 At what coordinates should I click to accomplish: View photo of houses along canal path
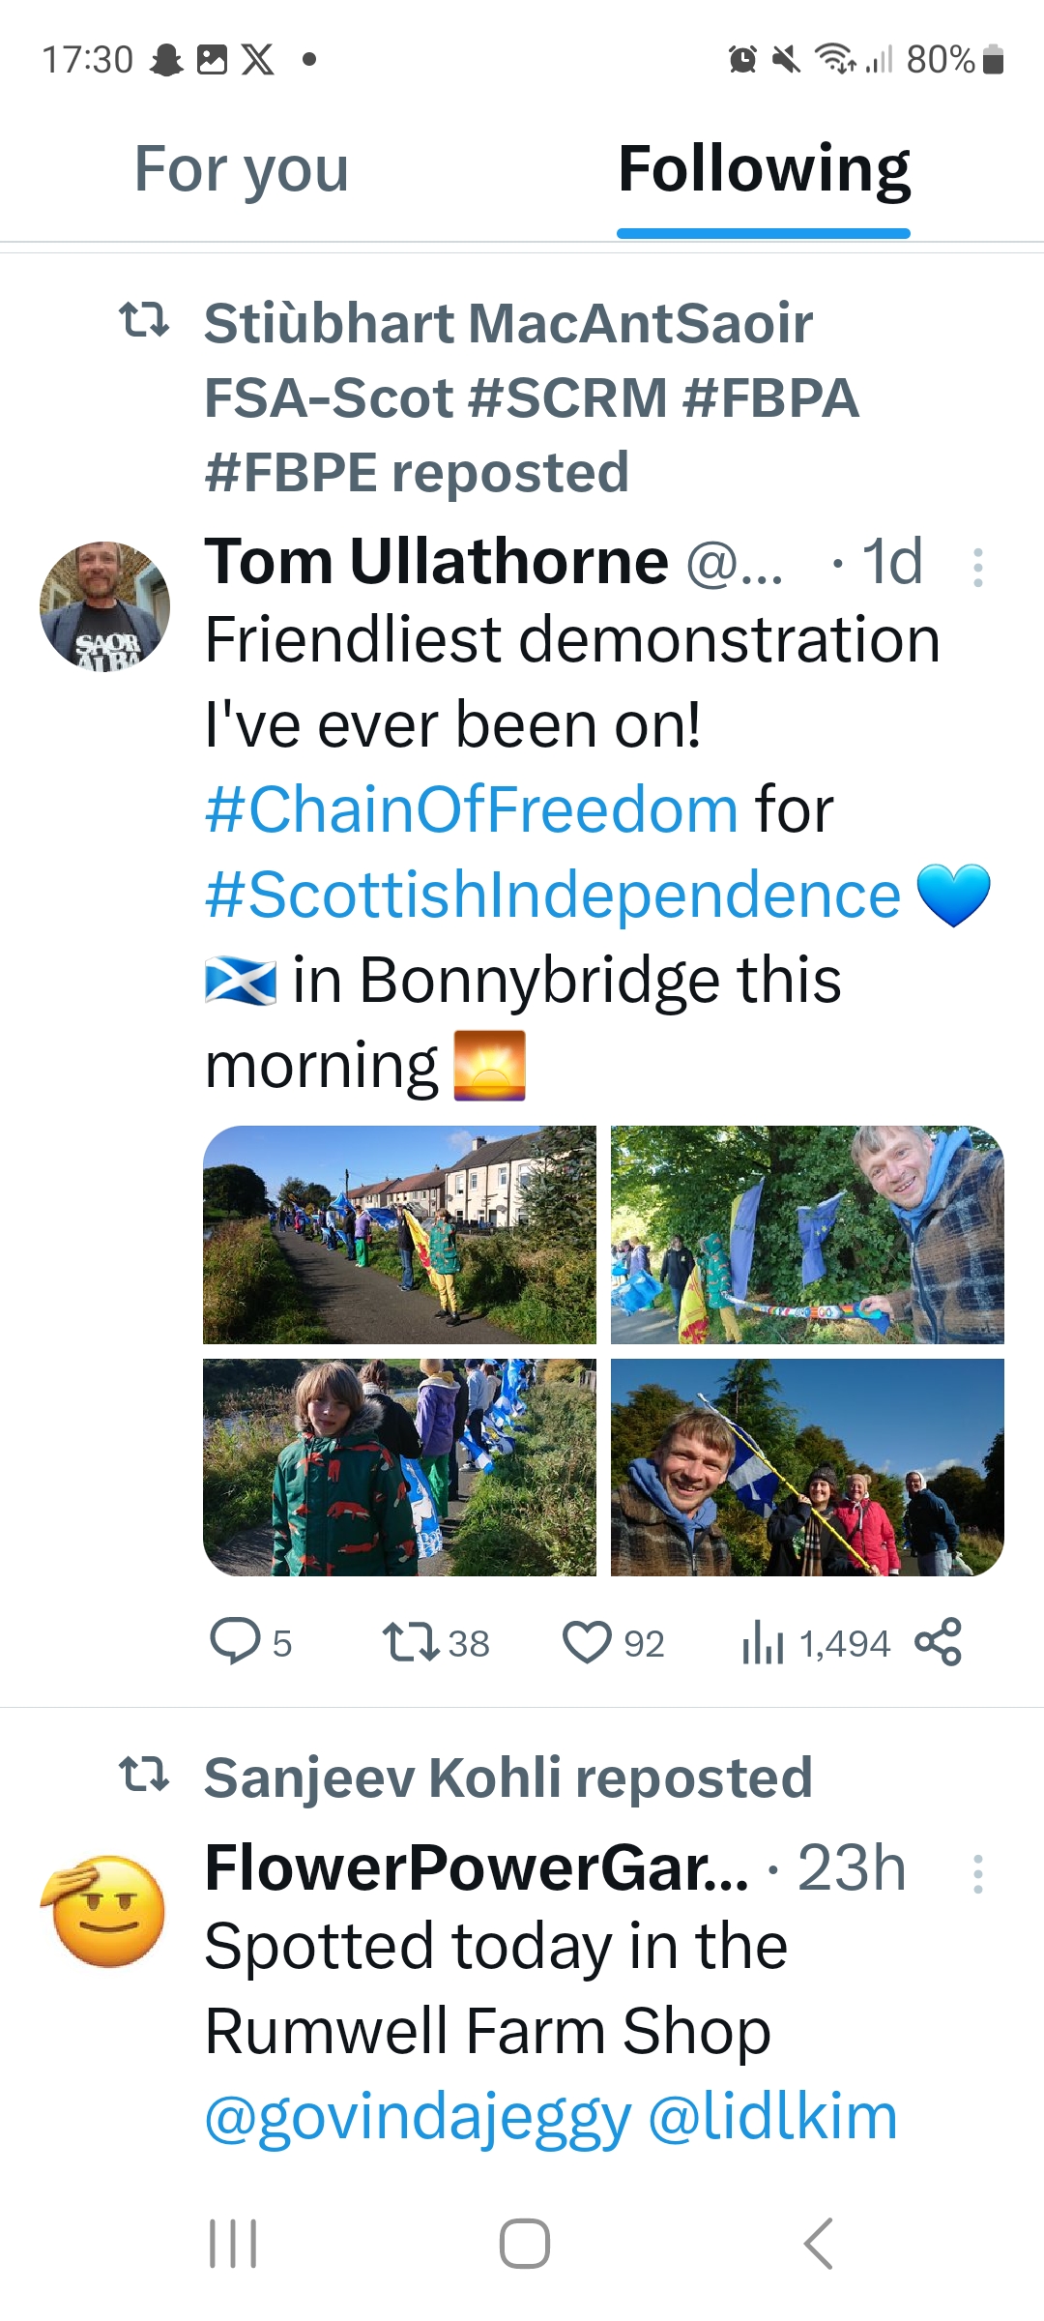tap(399, 1234)
